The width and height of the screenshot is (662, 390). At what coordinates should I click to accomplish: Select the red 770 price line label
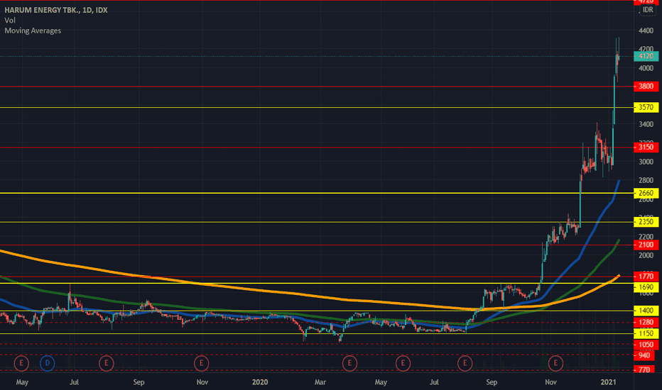click(x=644, y=369)
